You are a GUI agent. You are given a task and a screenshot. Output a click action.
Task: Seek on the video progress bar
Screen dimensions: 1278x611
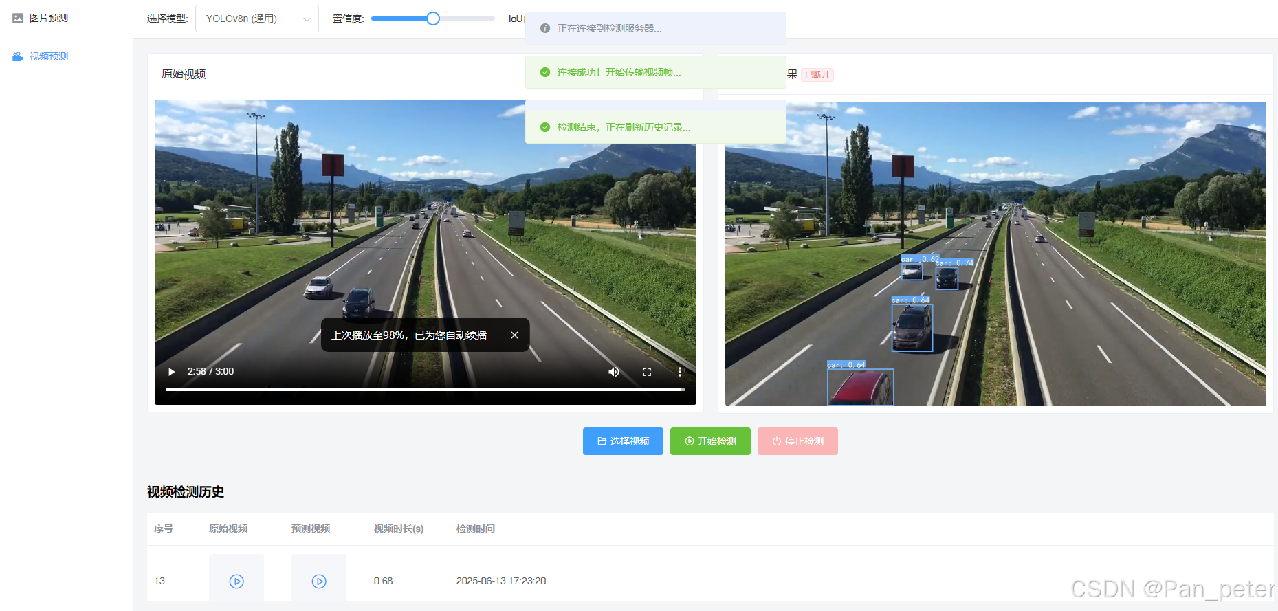425,390
